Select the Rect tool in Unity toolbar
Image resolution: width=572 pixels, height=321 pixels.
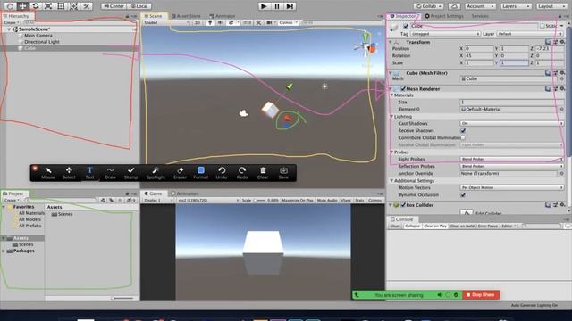[61, 6]
